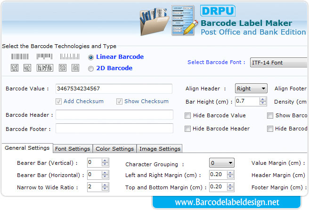Click the Bearer Bar (Vertical) value field
This screenshot has width=309, height=210.
pos(95,162)
